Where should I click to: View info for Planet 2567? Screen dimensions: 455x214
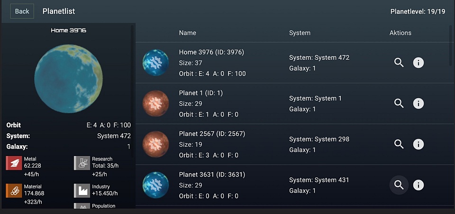point(419,144)
